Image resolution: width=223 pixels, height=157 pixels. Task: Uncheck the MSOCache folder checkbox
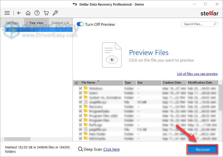click(x=80, y=138)
